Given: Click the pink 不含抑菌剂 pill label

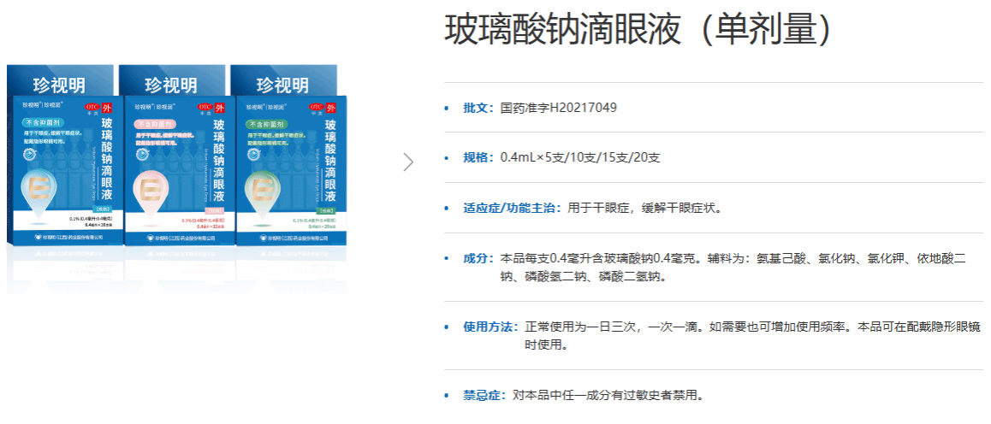Looking at the screenshot, I should pyautogui.click(x=156, y=124).
